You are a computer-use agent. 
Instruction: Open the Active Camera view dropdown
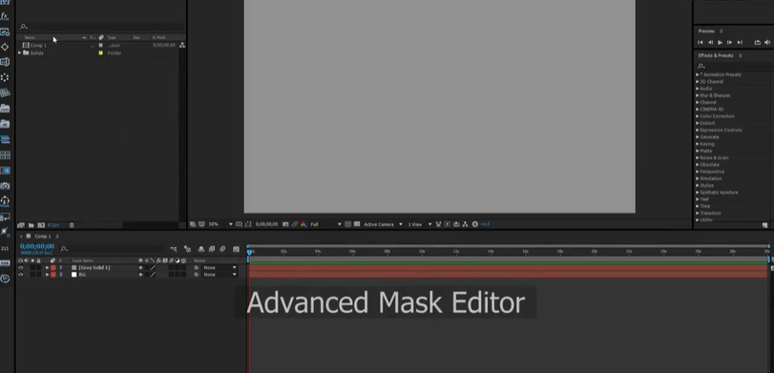tap(383, 224)
